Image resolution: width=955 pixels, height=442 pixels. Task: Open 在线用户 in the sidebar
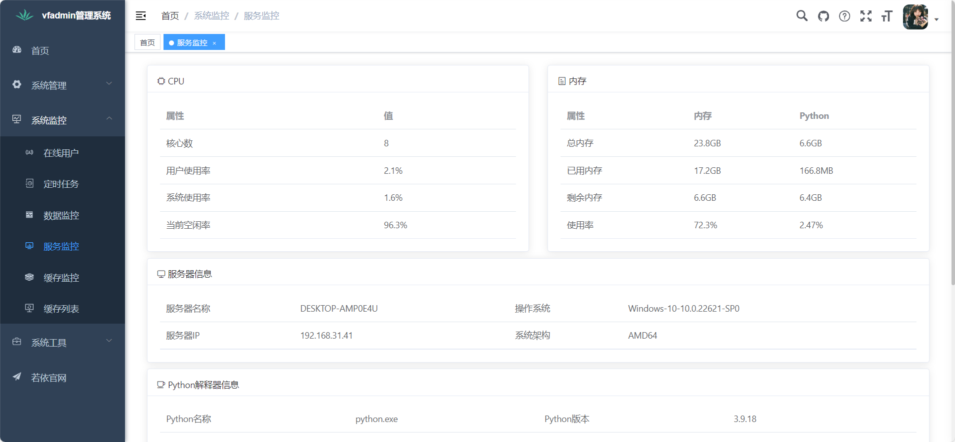tap(61, 153)
